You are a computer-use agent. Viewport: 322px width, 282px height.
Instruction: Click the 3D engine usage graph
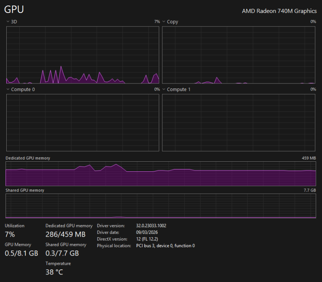[x=83, y=55]
